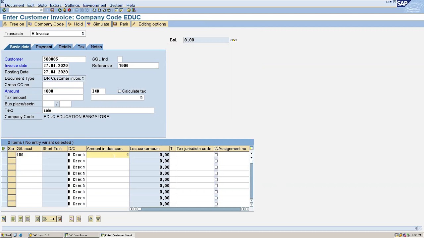Click the green Enter checkmark icon

(x=4, y=10)
